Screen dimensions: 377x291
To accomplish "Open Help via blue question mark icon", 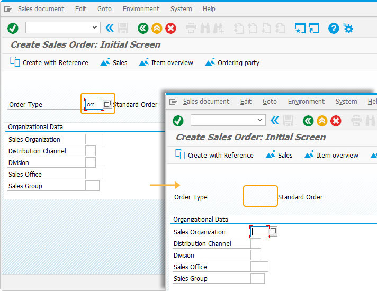I will [x=334, y=29].
